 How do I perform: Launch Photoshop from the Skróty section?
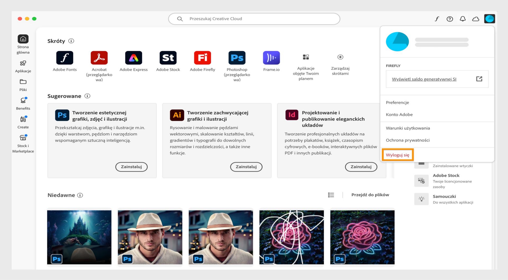tap(237, 58)
